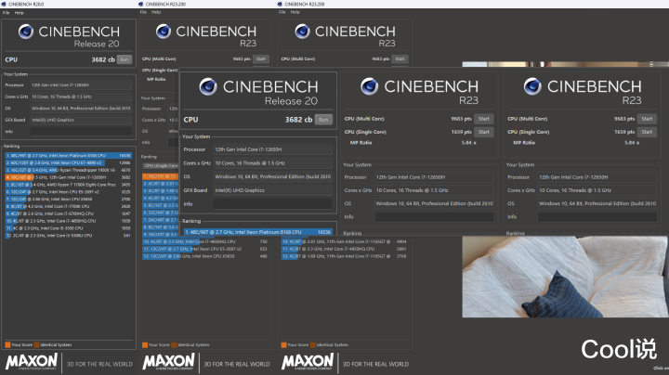Open Help menu in rightmost Cinebench R23 window
This screenshot has height=375, width=669.
pos(295,12)
